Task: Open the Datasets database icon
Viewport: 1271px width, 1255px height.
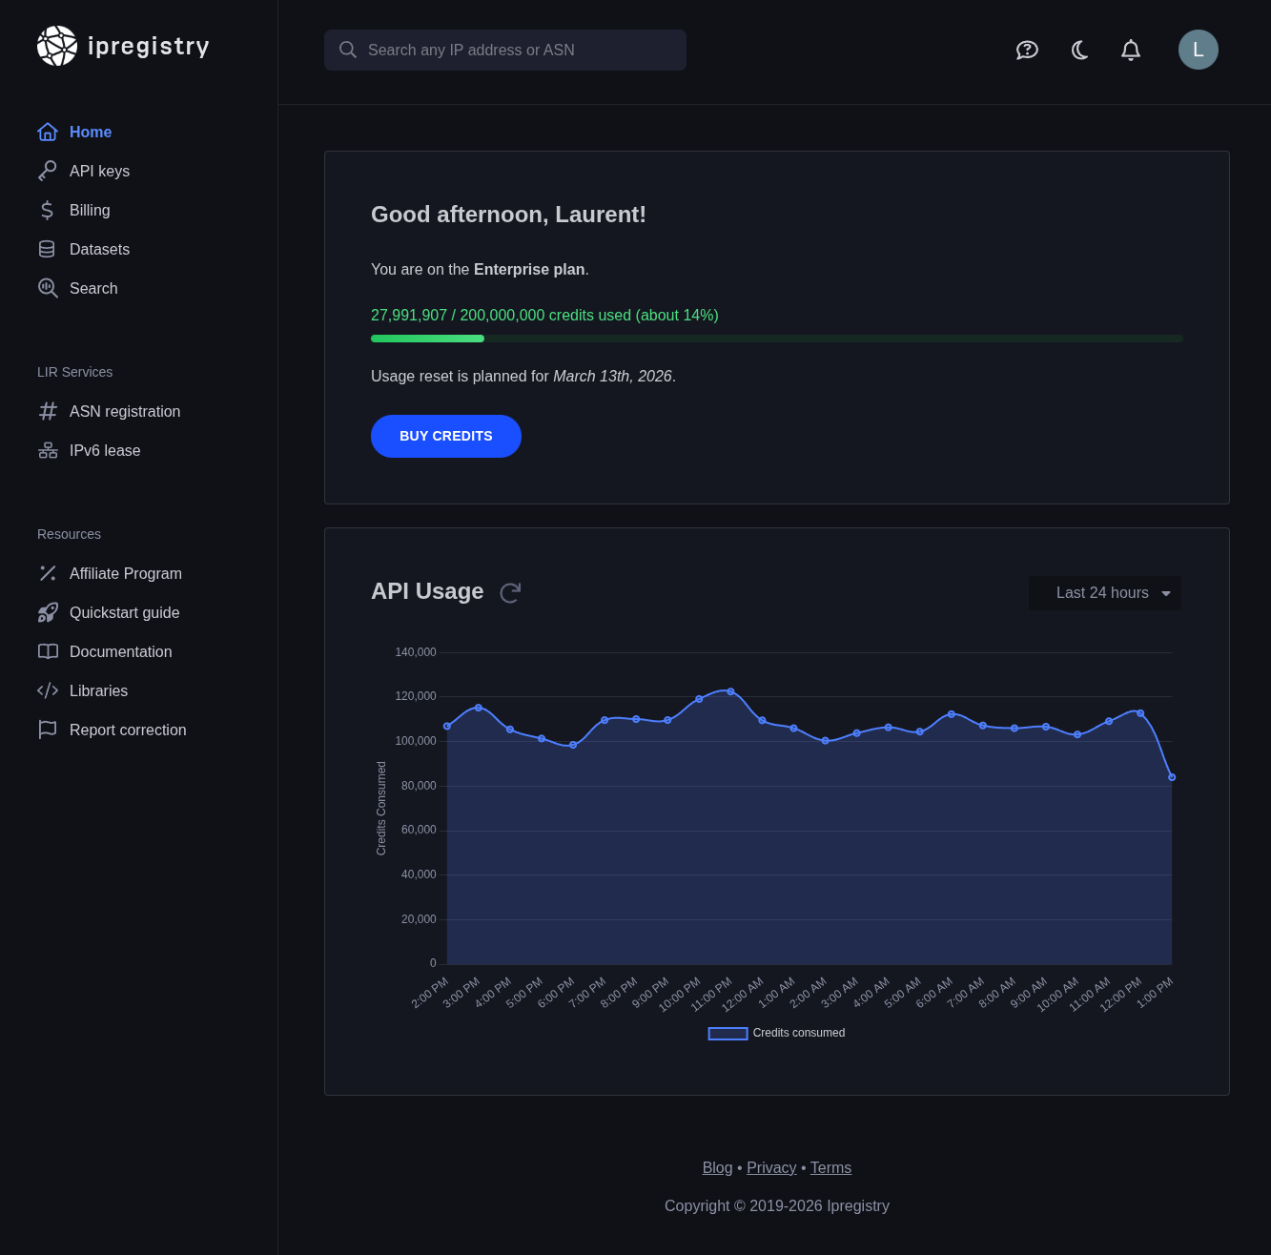Action: (x=48, y=248)
